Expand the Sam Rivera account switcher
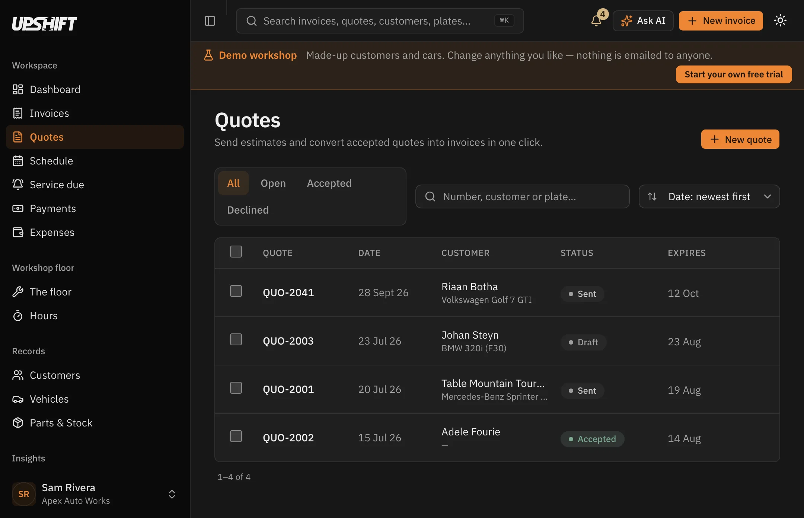 coord(95,494)
